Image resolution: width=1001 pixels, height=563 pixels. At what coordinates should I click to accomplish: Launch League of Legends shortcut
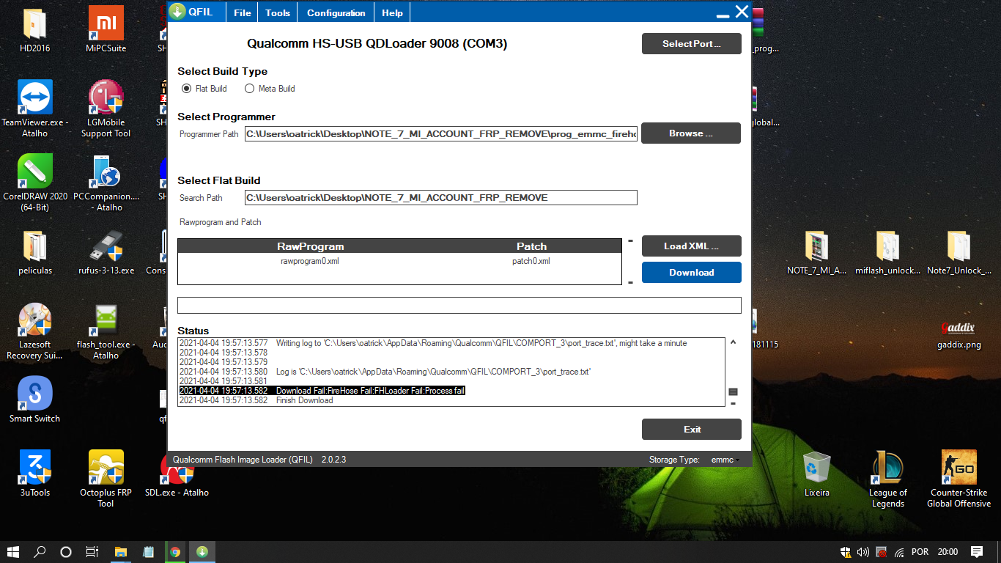pos(887,479)
